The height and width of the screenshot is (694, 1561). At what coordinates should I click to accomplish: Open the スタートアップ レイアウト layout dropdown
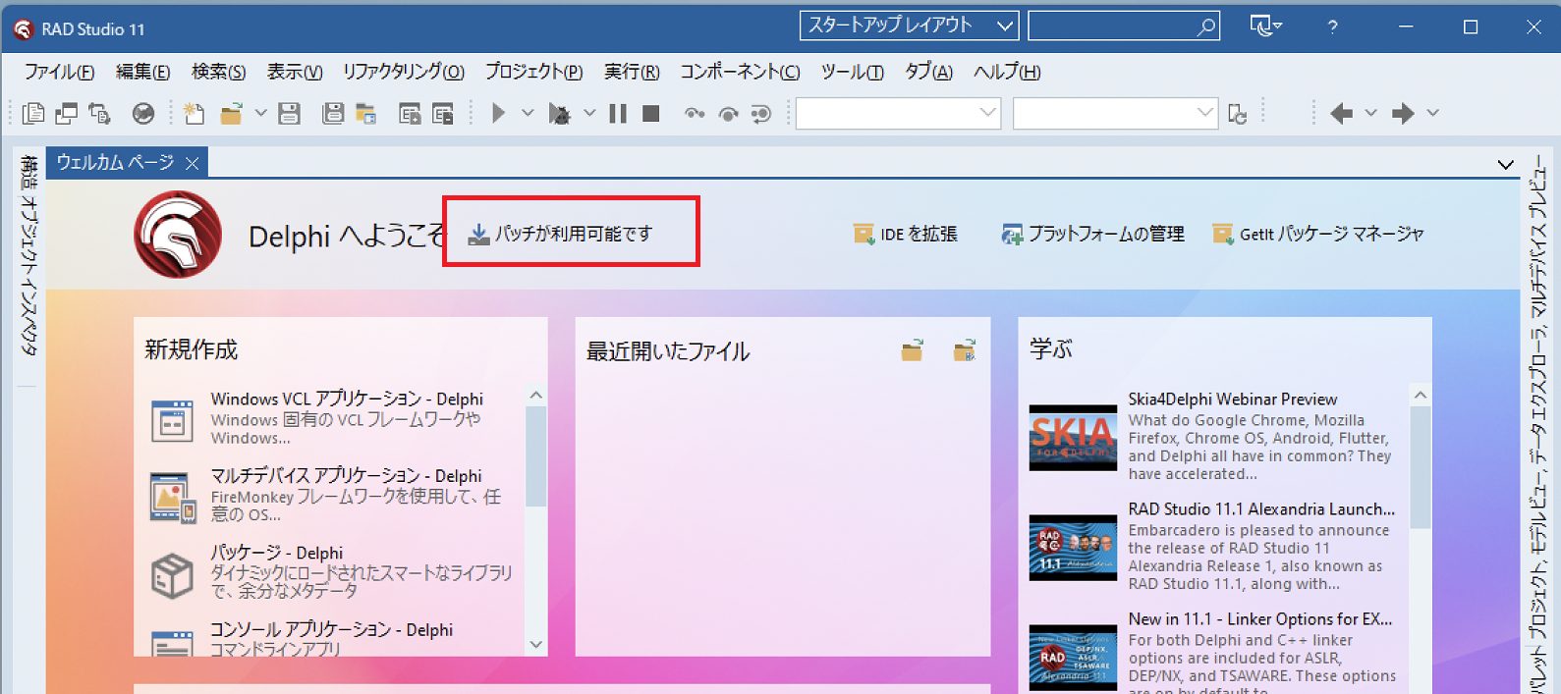pyautogui.click(x=909, y=26)
